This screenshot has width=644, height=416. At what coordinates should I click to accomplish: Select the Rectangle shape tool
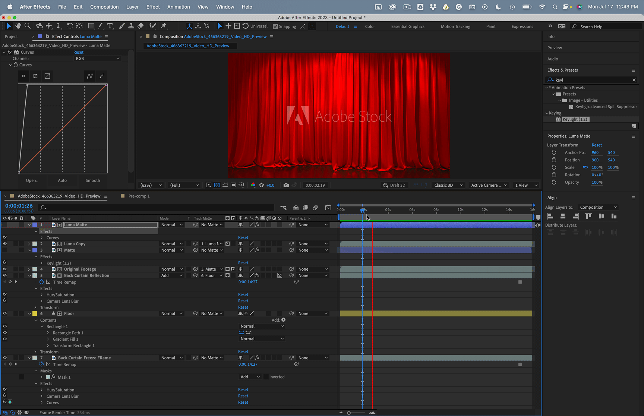tap(91, 26)
